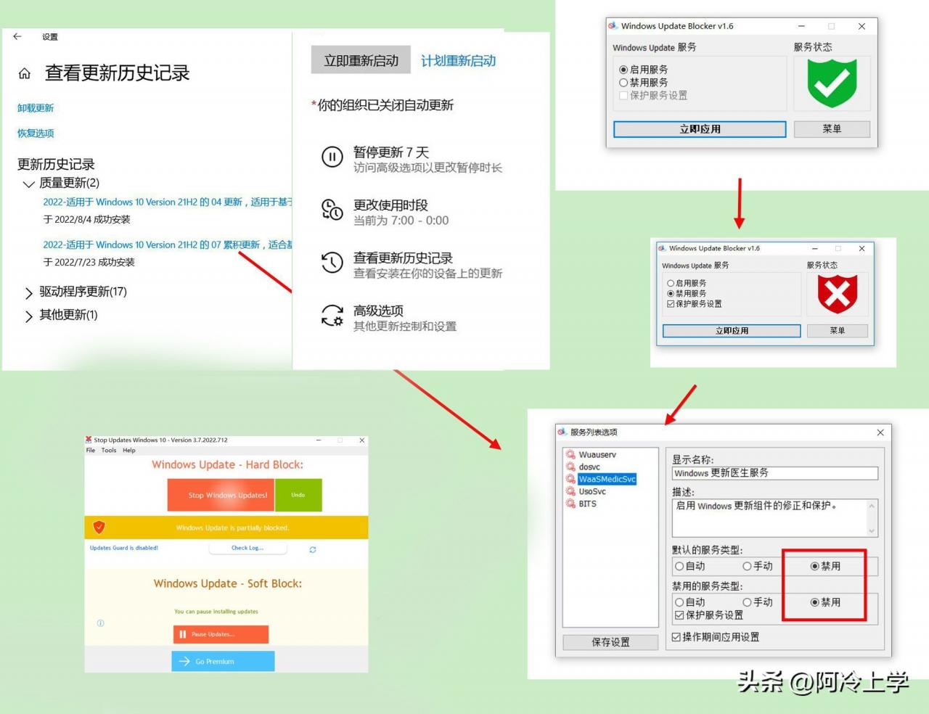
Task: Click the green Undo button
Action: [298, 495]
